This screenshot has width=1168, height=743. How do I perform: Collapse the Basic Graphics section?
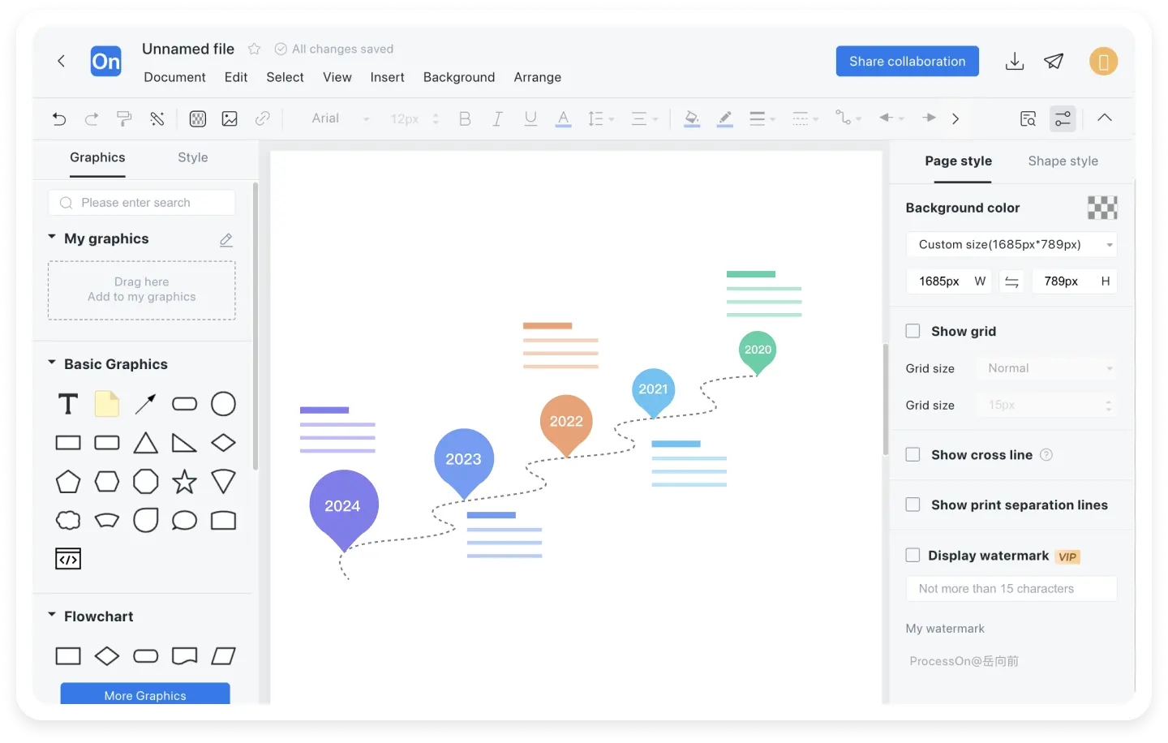coord(52,363)
